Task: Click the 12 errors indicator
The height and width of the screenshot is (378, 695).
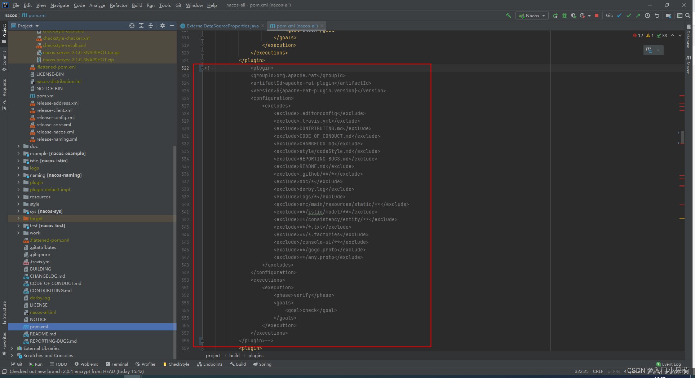Action: pos(638,35)
